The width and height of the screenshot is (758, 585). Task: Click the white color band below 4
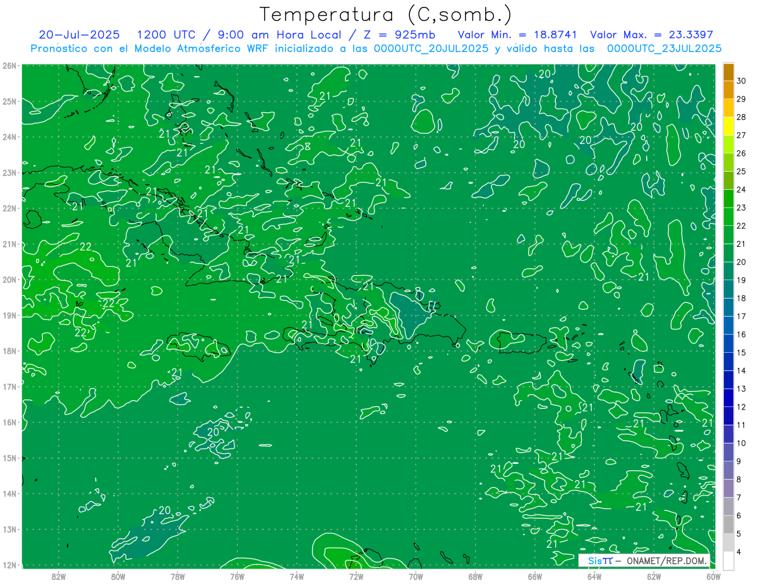point(728,560)
